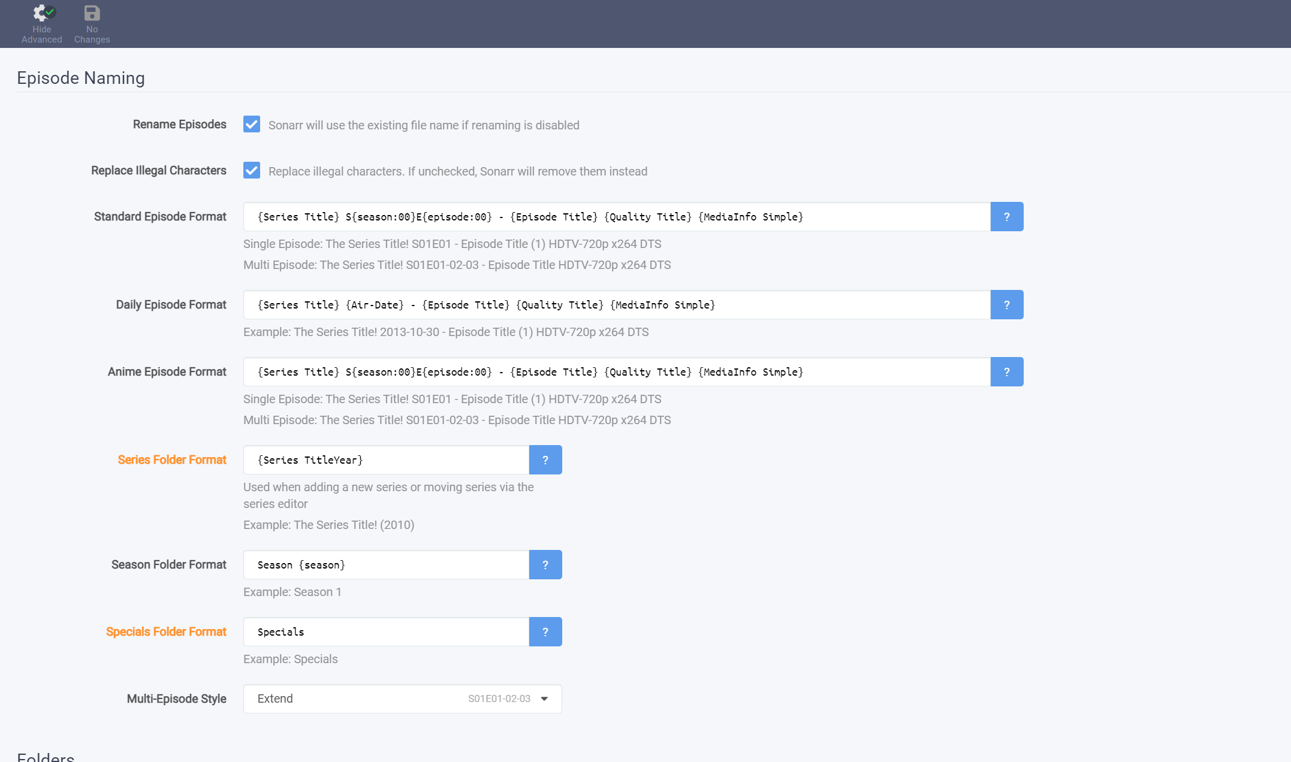Screen dimensions: 1291x762
Task: Open Season Folder Format token help
Action: pos(545,564)
